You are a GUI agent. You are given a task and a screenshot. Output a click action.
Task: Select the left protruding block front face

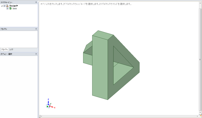pyautogui.click(x=88, y=59)
